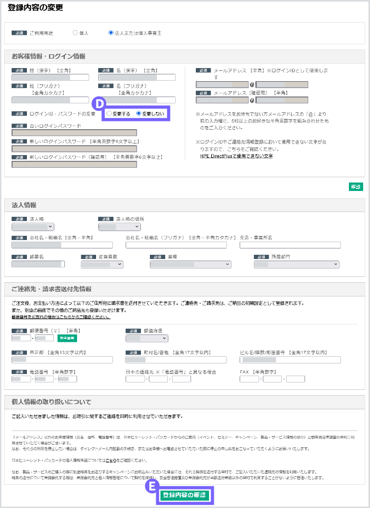
Task: Click the 新しいログインパスワード(確認用) field
Action: coord(74,164)
